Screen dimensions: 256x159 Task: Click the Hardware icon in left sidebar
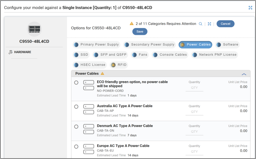pyautogui.click(x=11, y=52)
